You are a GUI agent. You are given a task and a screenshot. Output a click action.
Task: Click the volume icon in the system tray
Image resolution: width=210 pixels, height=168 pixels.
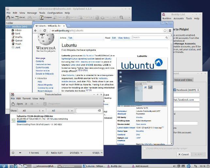coord(174,166)
